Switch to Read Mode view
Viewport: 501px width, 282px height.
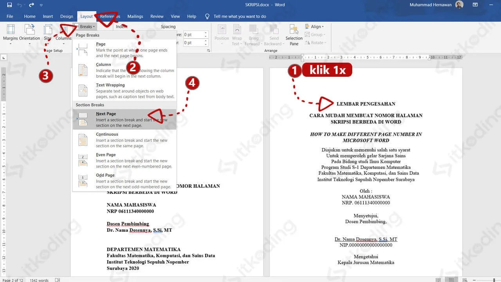point(438,280)
